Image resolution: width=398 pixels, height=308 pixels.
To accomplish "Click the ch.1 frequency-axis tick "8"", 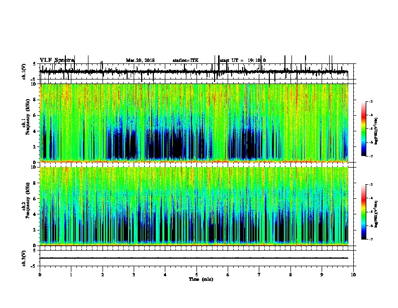I will point(36,100).
